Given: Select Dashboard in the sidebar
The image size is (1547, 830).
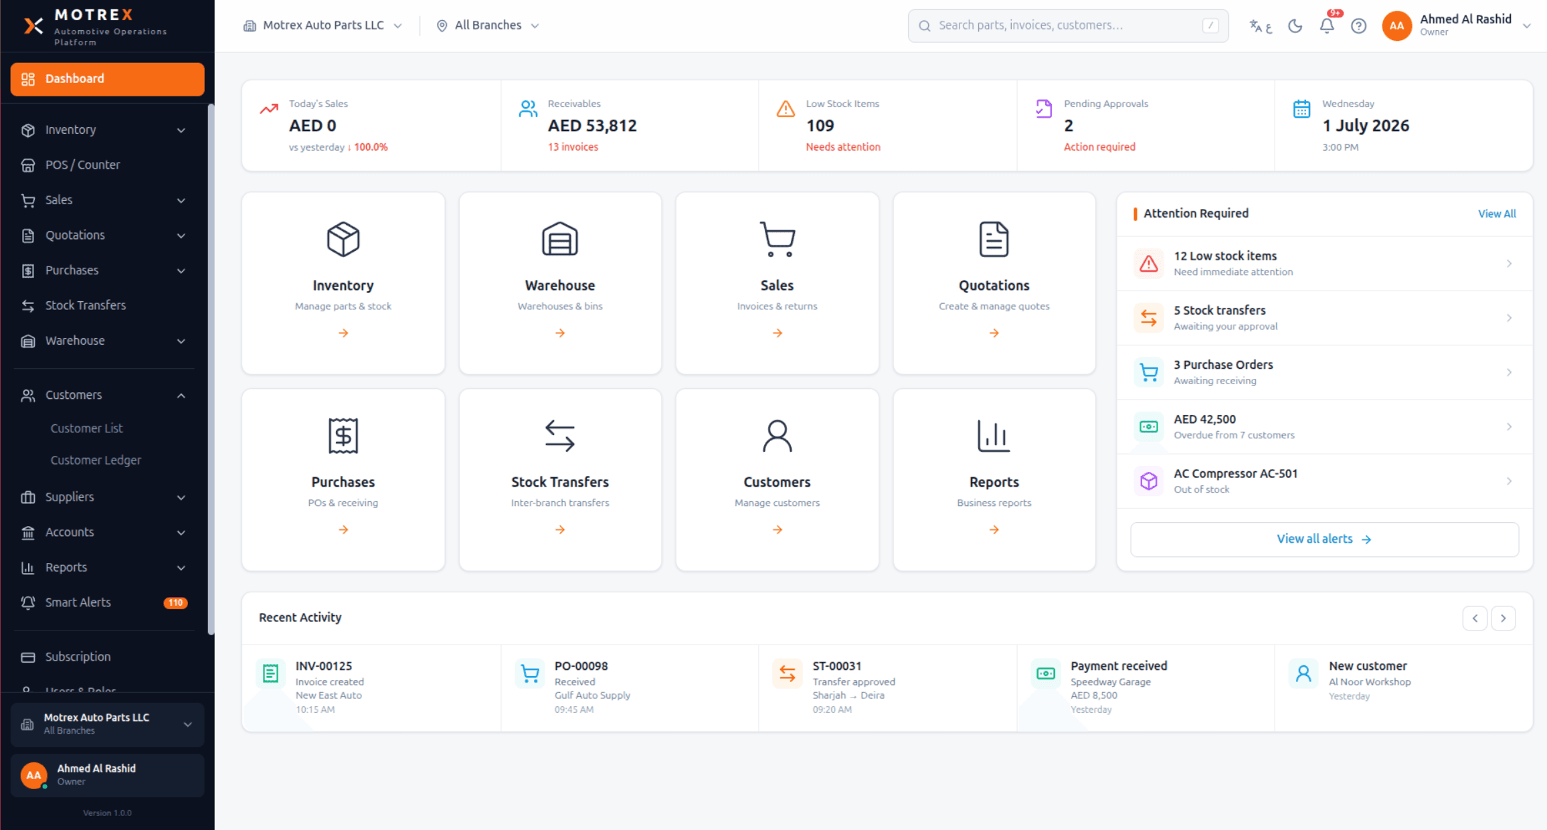Looking at the screenshot, I should (x=107, y=79).
